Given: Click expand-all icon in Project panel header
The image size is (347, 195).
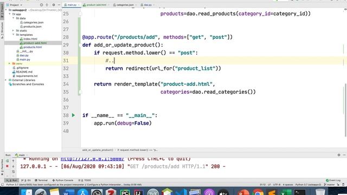Looking at the screenshot, I should click(x=47, y=5).
